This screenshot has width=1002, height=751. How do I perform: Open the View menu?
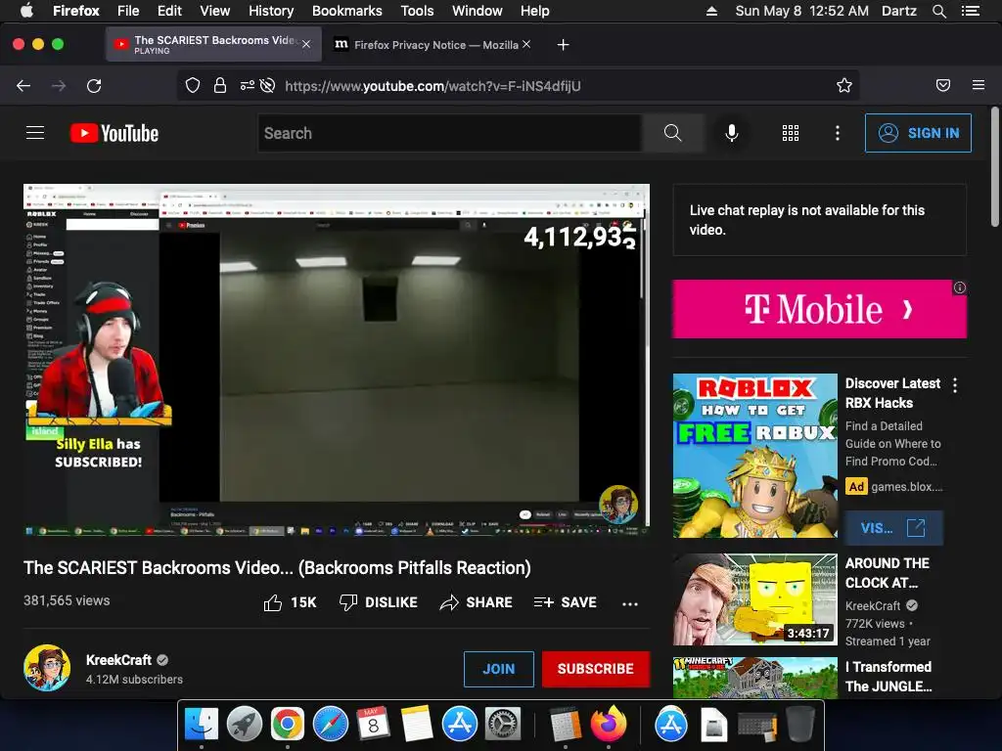point(214,11)
